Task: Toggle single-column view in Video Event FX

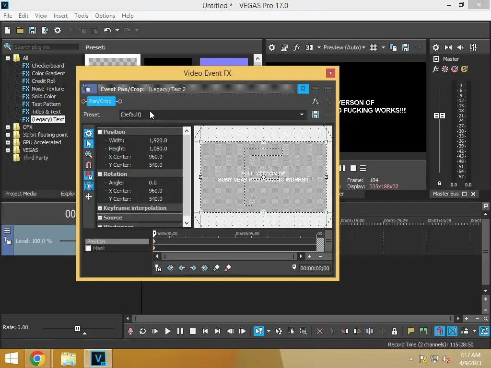Action: pos(303,89)
